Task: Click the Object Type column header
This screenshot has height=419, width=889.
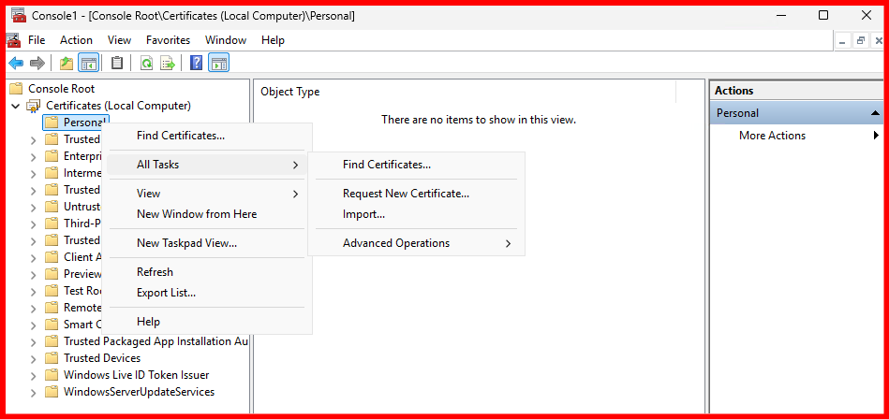Action: coord(290,92)
